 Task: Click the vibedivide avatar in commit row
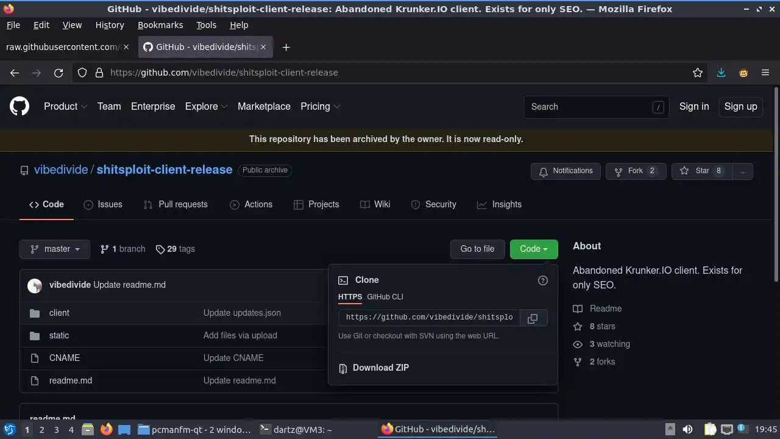[35, 285]
